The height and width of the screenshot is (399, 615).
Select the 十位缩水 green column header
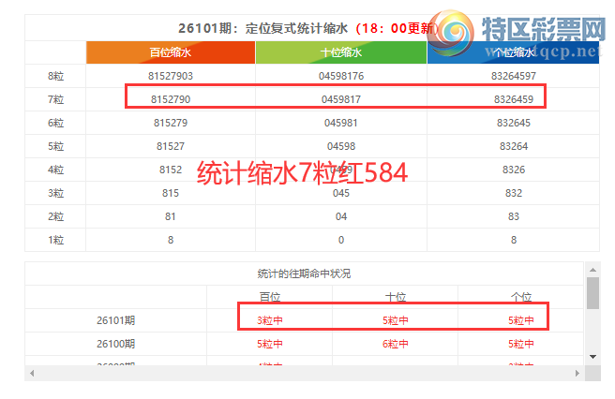click(x=341, y=53)
